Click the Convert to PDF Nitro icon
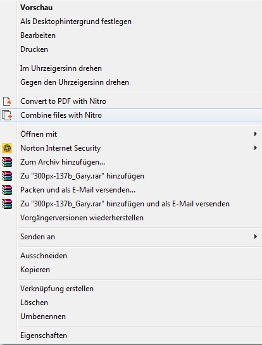 point(7,101)
